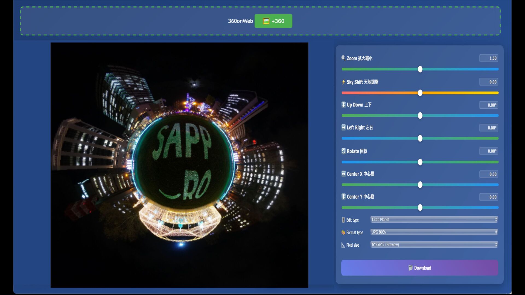This screenshot has height=295, width=525.
Task: Click the folder icon on Download button
Action: 410,268
